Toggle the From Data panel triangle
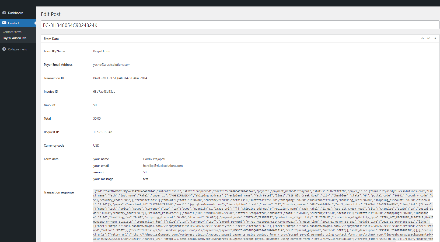The image size is (440, 242). (x=435, y=39)
